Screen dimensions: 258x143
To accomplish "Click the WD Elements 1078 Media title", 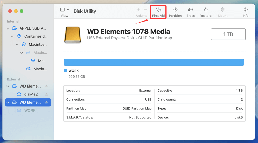I will [x=128, y=32].
